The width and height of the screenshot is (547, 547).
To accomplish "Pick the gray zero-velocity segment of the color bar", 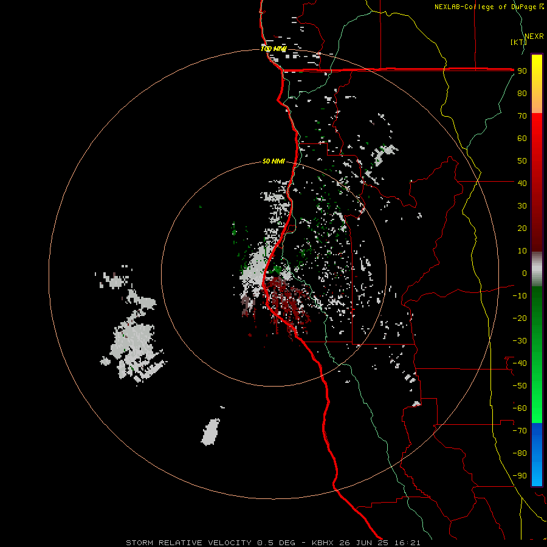I will [537, 269].
